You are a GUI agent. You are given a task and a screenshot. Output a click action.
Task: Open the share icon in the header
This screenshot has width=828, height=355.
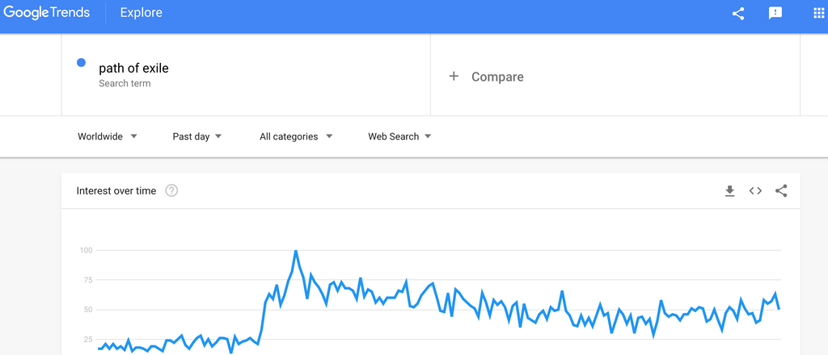(737, 13)
